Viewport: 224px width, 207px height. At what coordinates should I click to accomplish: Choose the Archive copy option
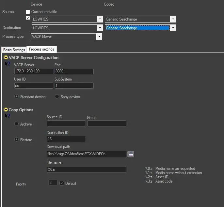pyautogui.click(x=17, y=124)
